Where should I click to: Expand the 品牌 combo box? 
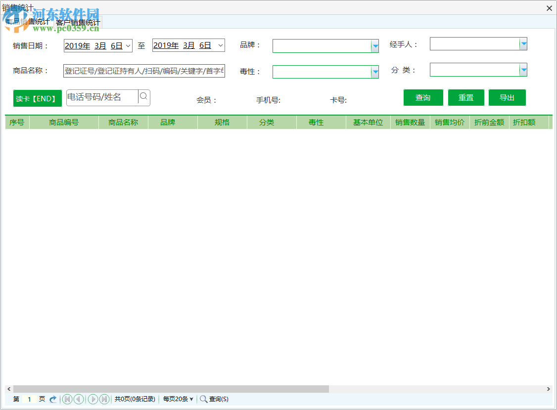(x=375, y=46)
